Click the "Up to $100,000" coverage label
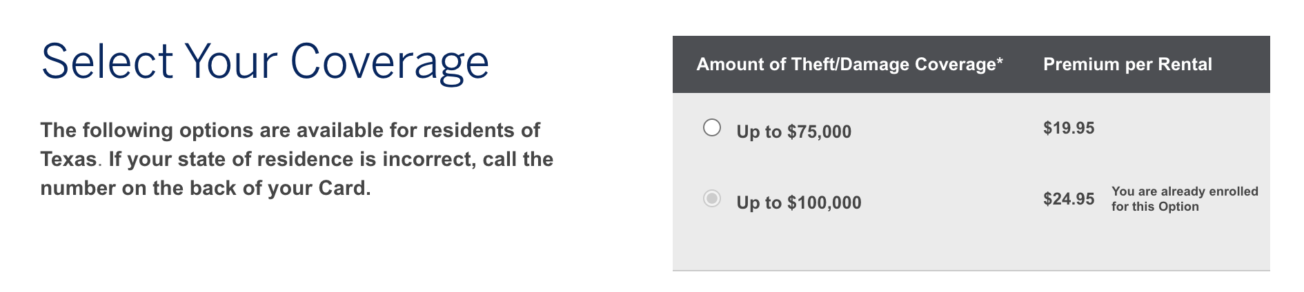 click(x=798, y=202)
